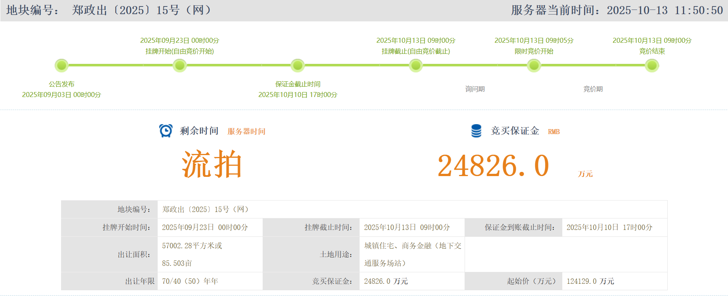Select the 公告发布 timeline node
728x296 pixels.
(x=61, y=66)
